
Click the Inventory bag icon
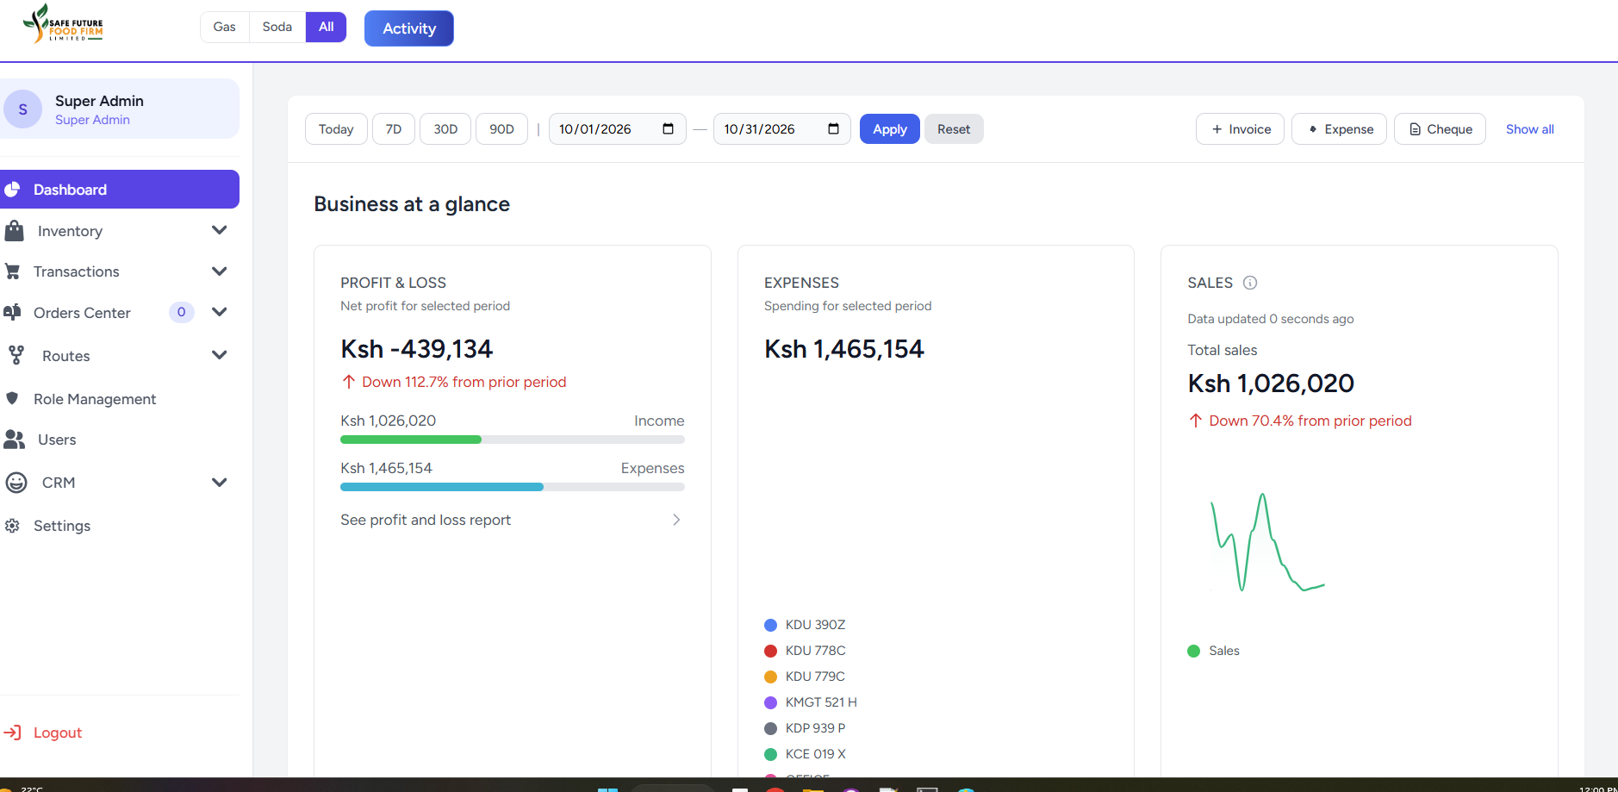click(14, 230)
